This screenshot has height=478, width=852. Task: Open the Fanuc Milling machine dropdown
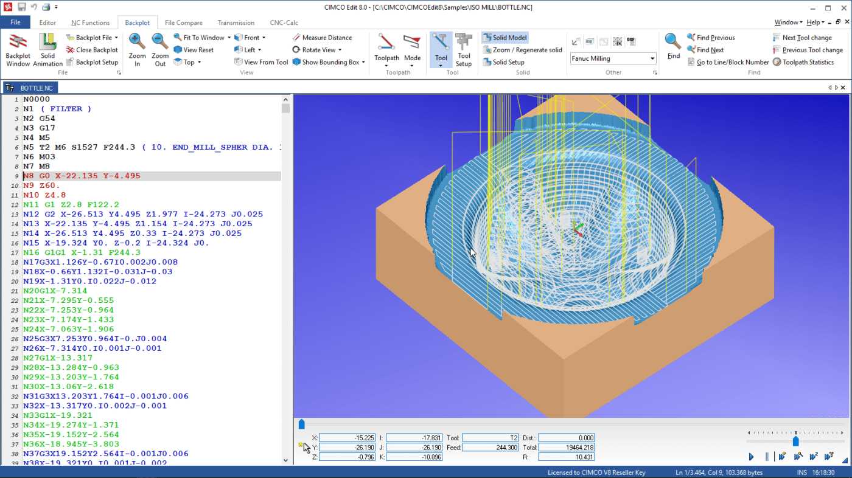[x=652, y=59]
